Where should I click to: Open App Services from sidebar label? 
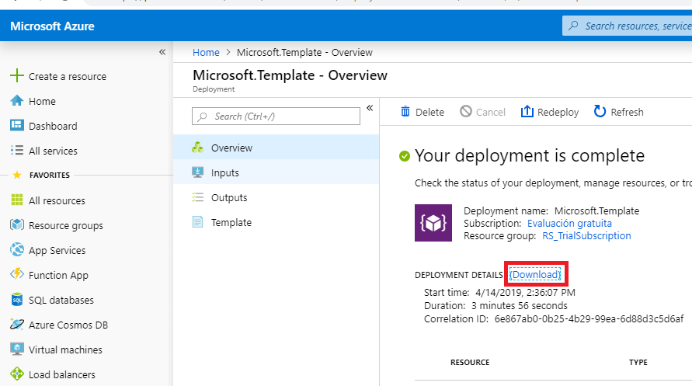pos(57,251)
